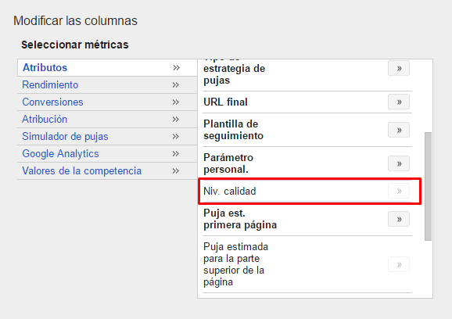Click the metrics list scrollbar thumb
The height and width of the screenshot is (319, 452).
coord(428,186)
